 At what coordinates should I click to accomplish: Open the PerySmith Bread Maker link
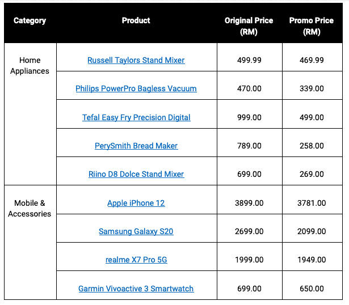pos(136,146)
